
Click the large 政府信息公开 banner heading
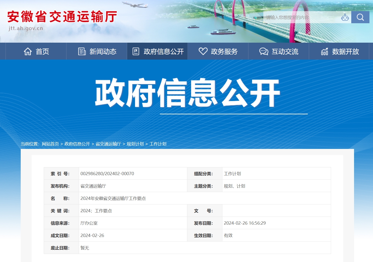point(187,92)
